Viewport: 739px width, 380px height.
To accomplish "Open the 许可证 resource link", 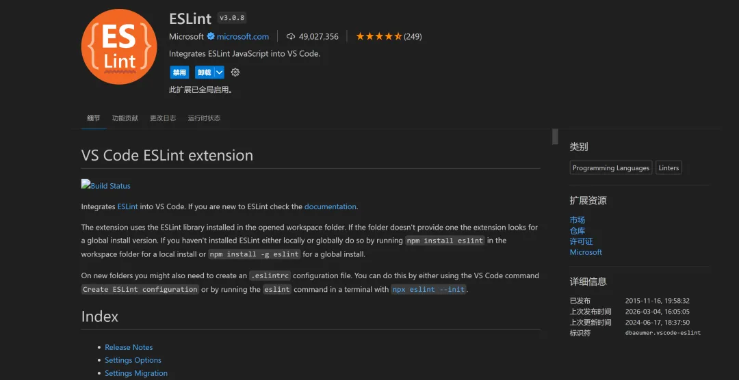I will pos(581,241).
